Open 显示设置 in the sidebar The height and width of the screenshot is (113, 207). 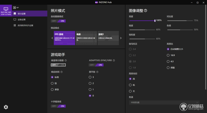pos(29,14)
